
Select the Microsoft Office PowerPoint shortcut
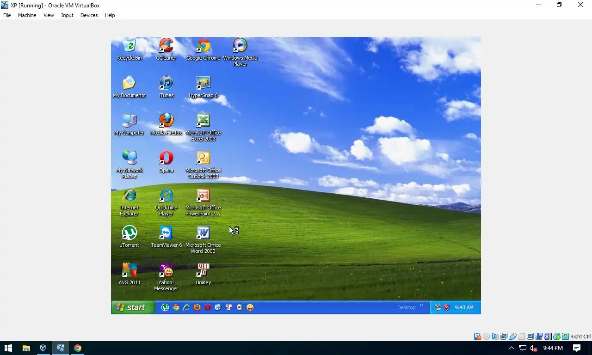click(x=203, y=202)
